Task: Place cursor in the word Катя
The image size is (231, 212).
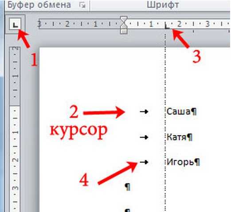Action: tap(176, 137)
